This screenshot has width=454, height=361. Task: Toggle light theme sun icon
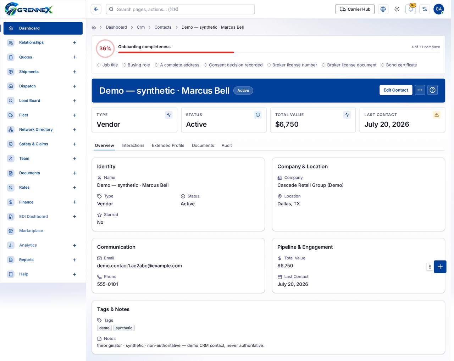click(x=397, y=9)
